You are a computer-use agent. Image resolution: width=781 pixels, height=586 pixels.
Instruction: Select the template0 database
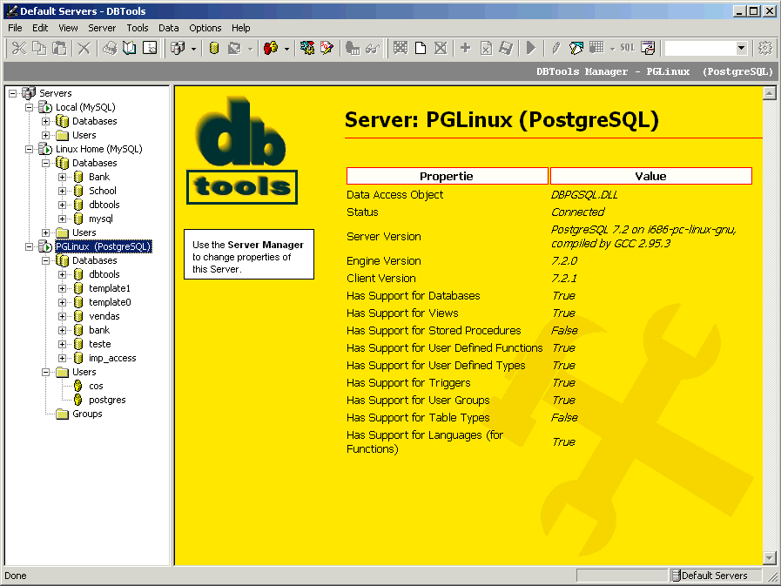pos(110,302)
